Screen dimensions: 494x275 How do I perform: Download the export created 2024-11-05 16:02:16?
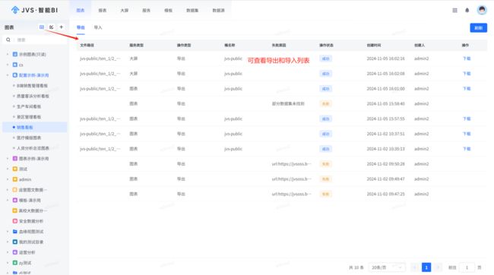(x=467, y=58)
